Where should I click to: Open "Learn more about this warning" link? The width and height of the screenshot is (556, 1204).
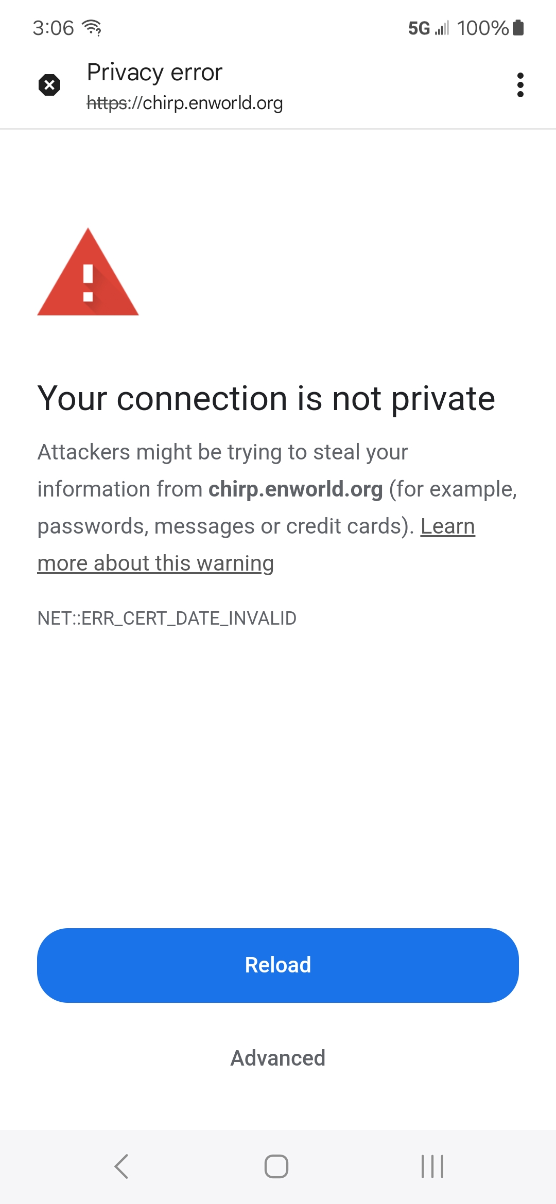[155, 563]
